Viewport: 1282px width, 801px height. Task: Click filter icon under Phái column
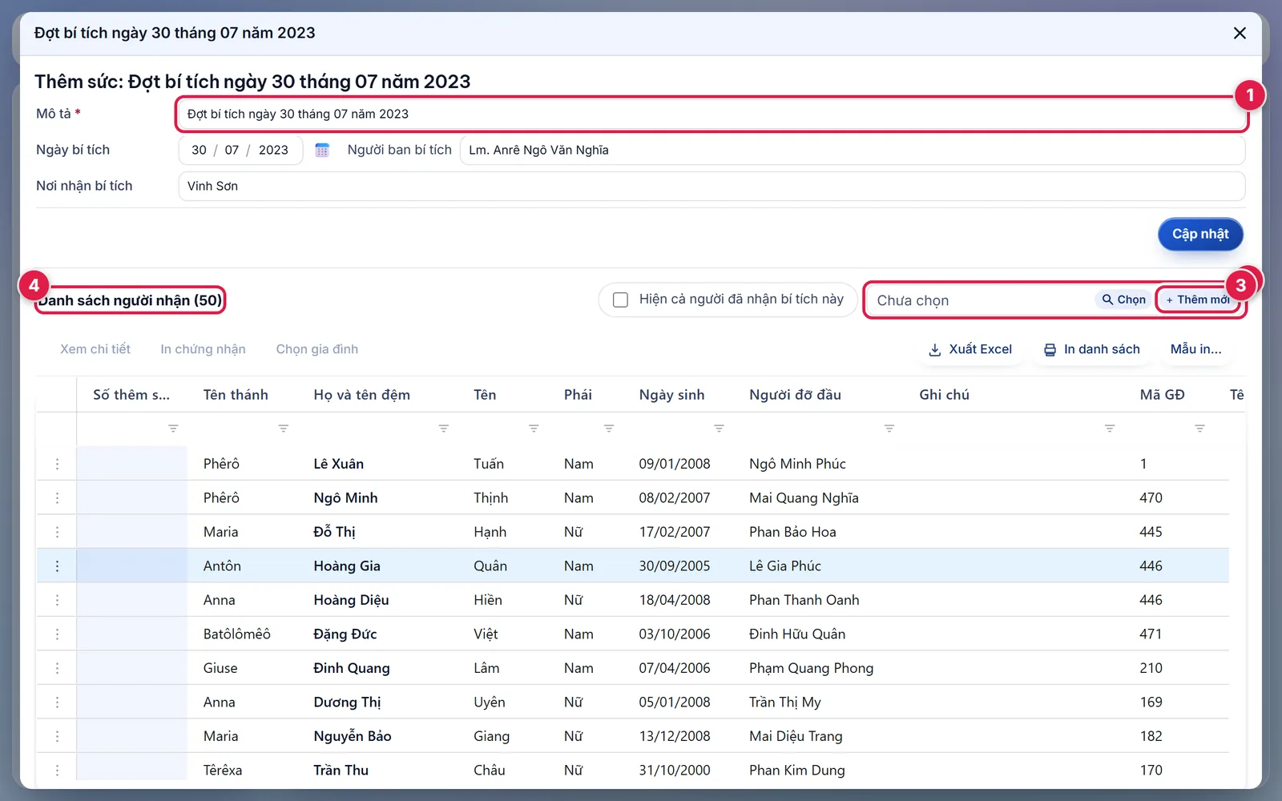(x=609, y=429)
